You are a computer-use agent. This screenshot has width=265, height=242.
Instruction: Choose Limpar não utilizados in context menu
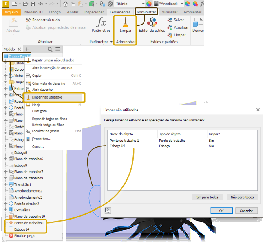pos(53,97)
